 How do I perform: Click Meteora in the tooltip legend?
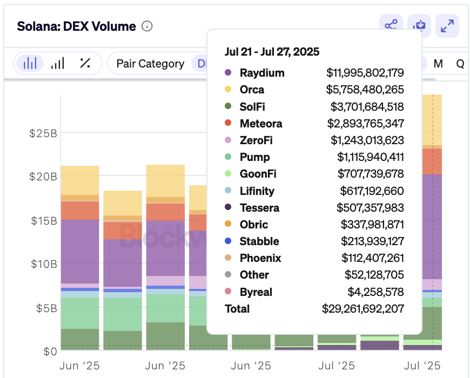261,124
